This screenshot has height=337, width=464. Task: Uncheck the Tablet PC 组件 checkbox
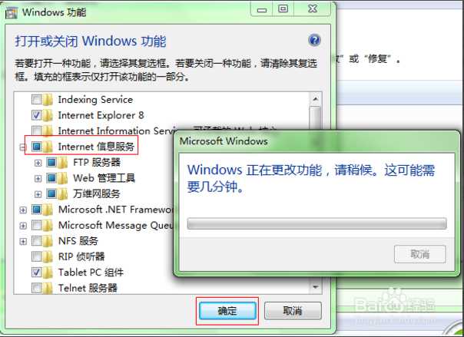coord(36,273)
